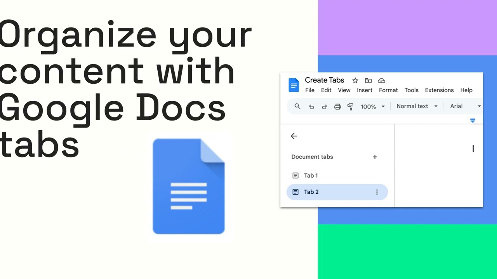
Task: Check the cloud save status icon
Action: coord(381,81)
